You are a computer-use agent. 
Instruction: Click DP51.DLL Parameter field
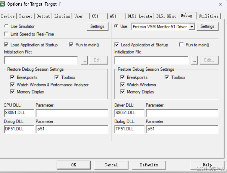(x=72, y=129)
